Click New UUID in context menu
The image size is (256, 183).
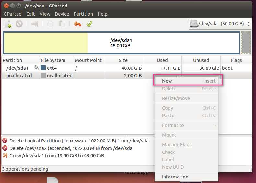[186, 167]
